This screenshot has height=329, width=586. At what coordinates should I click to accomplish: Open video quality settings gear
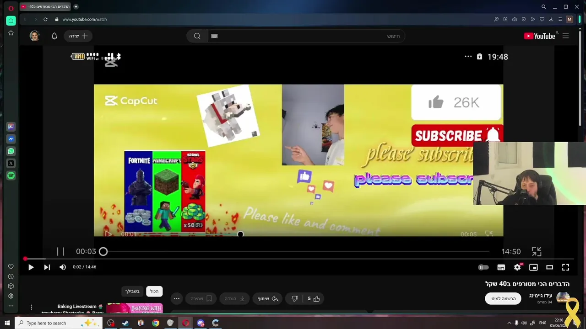click(517, 267)
